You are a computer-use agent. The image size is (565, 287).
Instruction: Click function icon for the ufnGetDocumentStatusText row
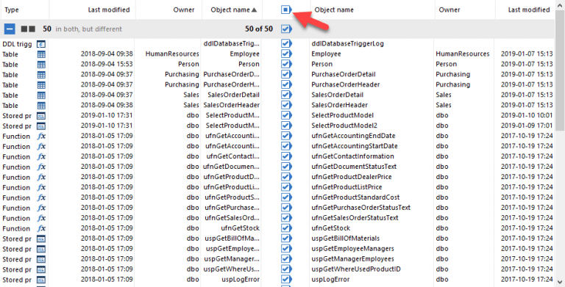(41, 167)
